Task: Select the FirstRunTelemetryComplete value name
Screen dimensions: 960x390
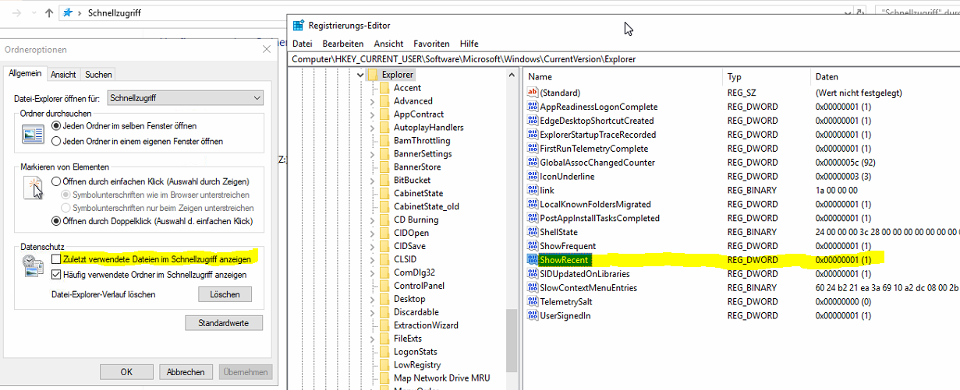Action: pos(593,149)
